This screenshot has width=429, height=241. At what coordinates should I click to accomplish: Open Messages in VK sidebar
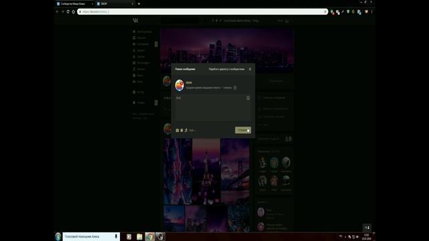tap(141, 44)
